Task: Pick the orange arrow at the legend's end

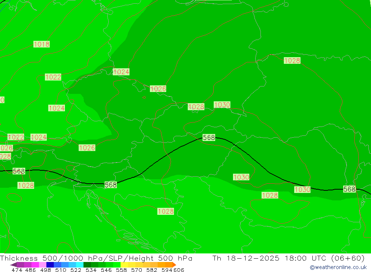Action: (x=174, y=265)
